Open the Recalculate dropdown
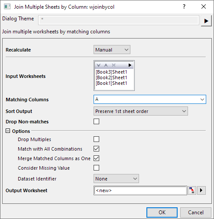Screen dimensions: 214x219 coord(112,50)
